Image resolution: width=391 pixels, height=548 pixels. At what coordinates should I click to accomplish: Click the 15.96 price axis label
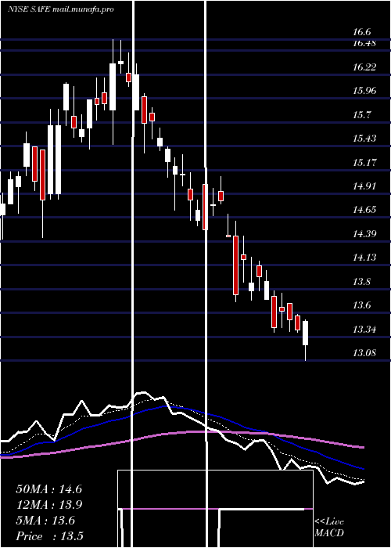(x=364, y=91)
